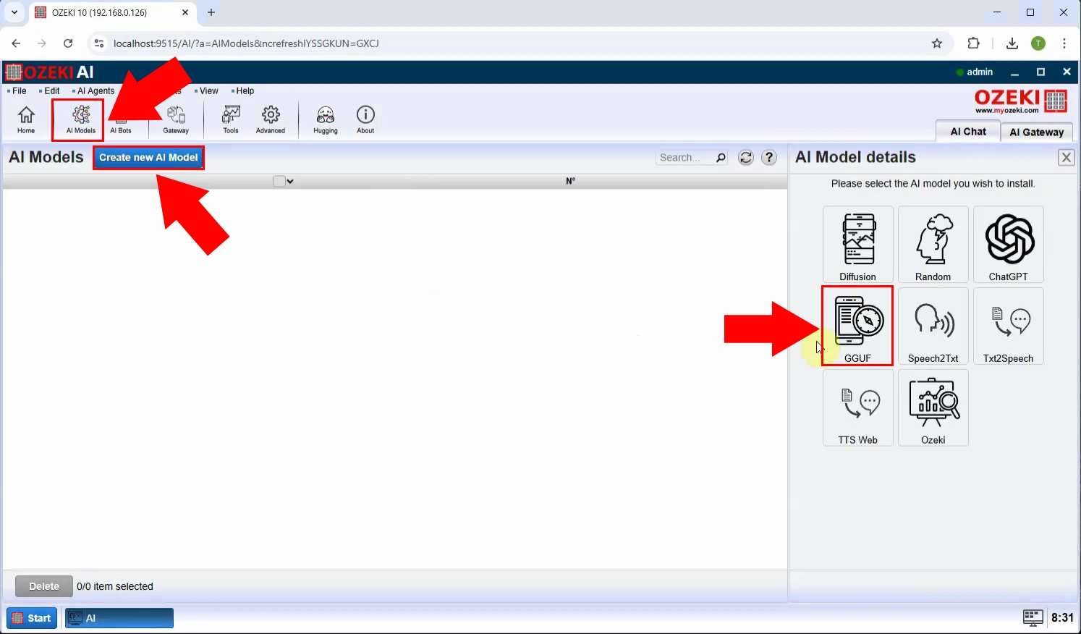The height and width of the screenshot is (634, 1081).
Task: Open the myozeki.com logo link
Action: click(1021, 101)
